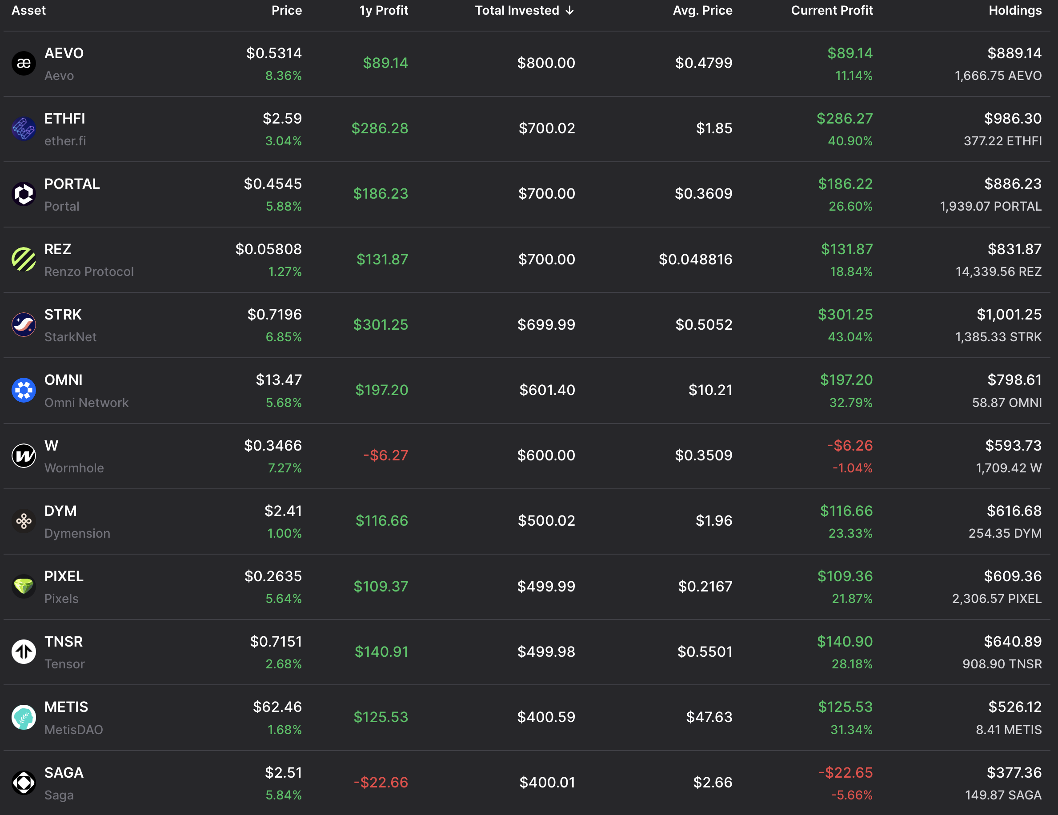Sort by the Holdings column header
Image resolution: width=1058 pixels, height=815 pixels.
pyautogui.click(x=1015, y=11)
